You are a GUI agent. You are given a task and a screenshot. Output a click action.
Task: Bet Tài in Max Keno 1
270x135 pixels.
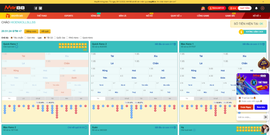(201, 56)
